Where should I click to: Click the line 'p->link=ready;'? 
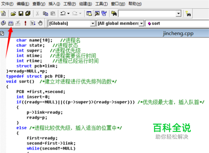45,112
